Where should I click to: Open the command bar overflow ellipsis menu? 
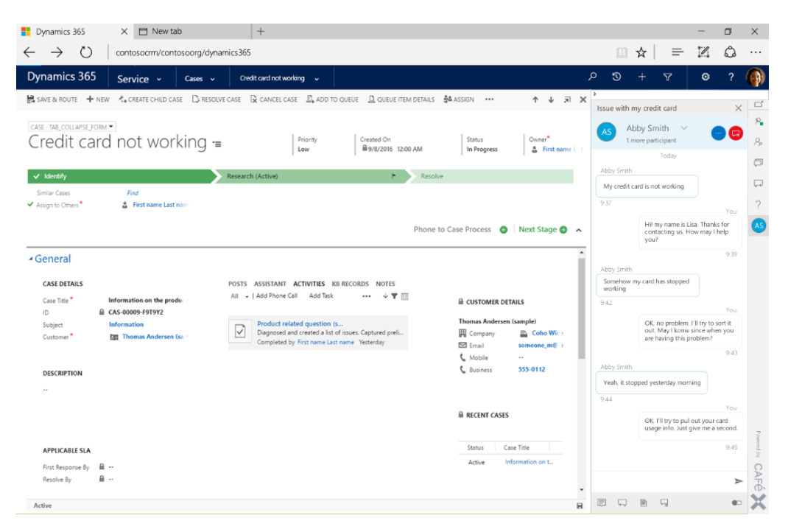pos(490,99)
